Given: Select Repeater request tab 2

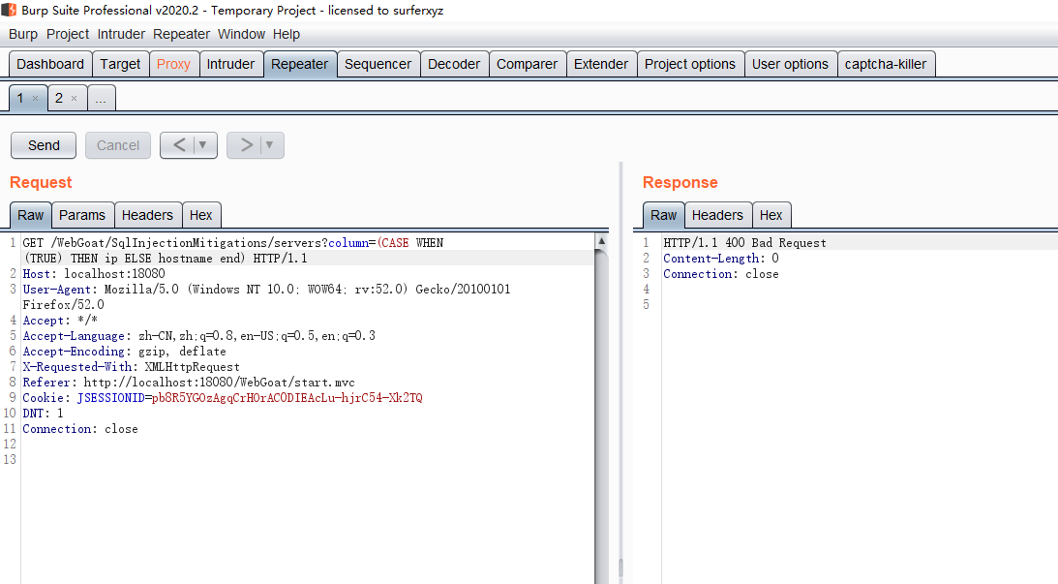Looking at the screenshot, I should click(59, 99).
